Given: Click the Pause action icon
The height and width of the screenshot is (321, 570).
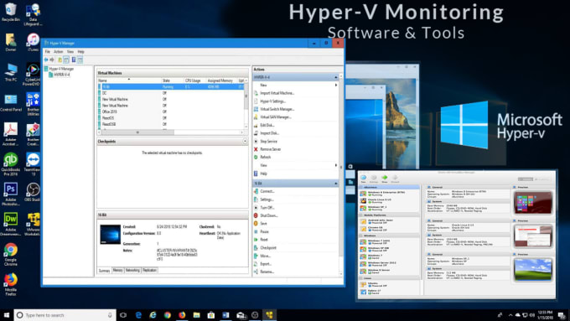Looking at the screenshot, I should 256,231.
